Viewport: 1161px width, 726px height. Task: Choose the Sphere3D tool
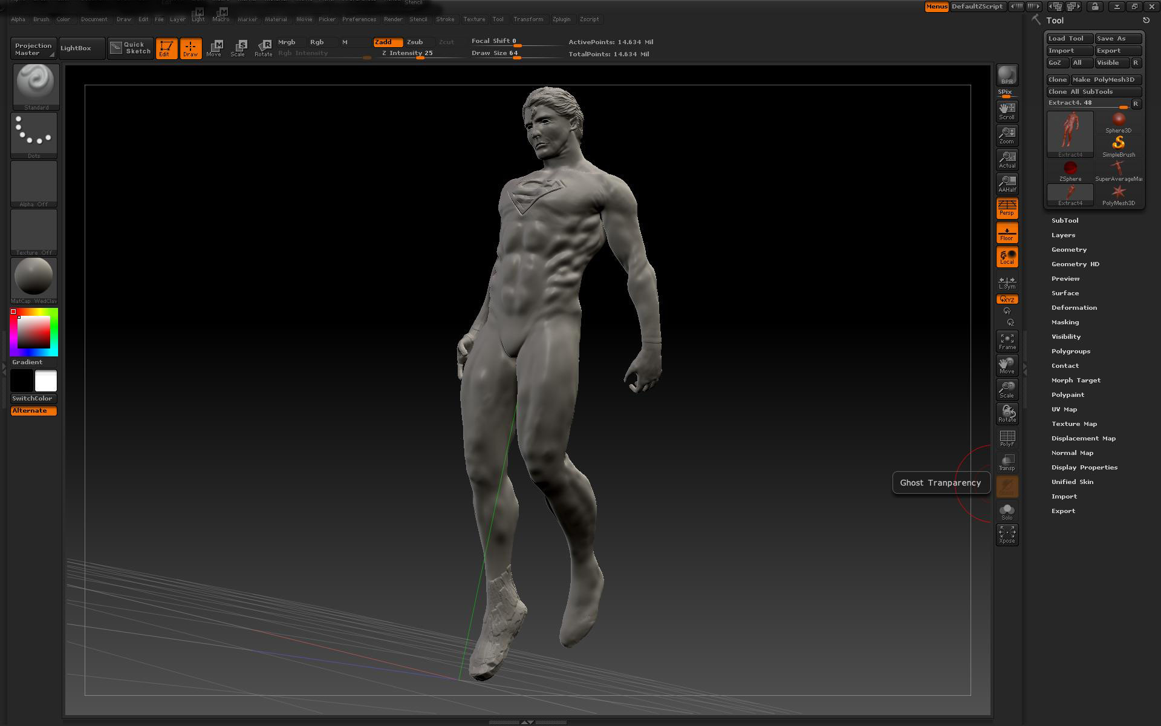[x=1118, y=122]
